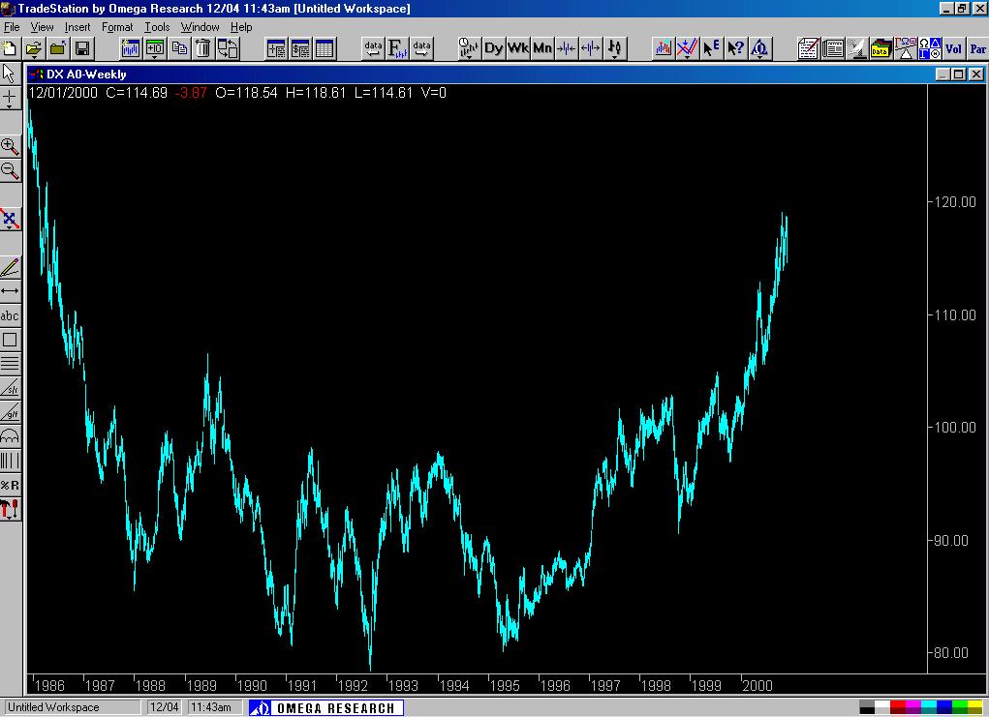
Task: Select the Zoom In magnifier tool
Action: tap(11, 147)
